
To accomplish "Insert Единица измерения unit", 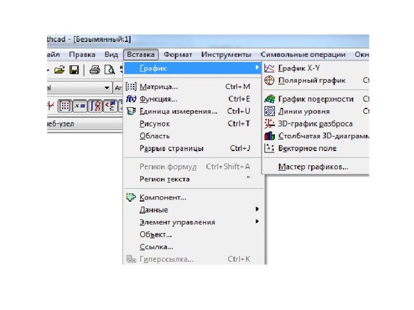I will click(178, 111).
